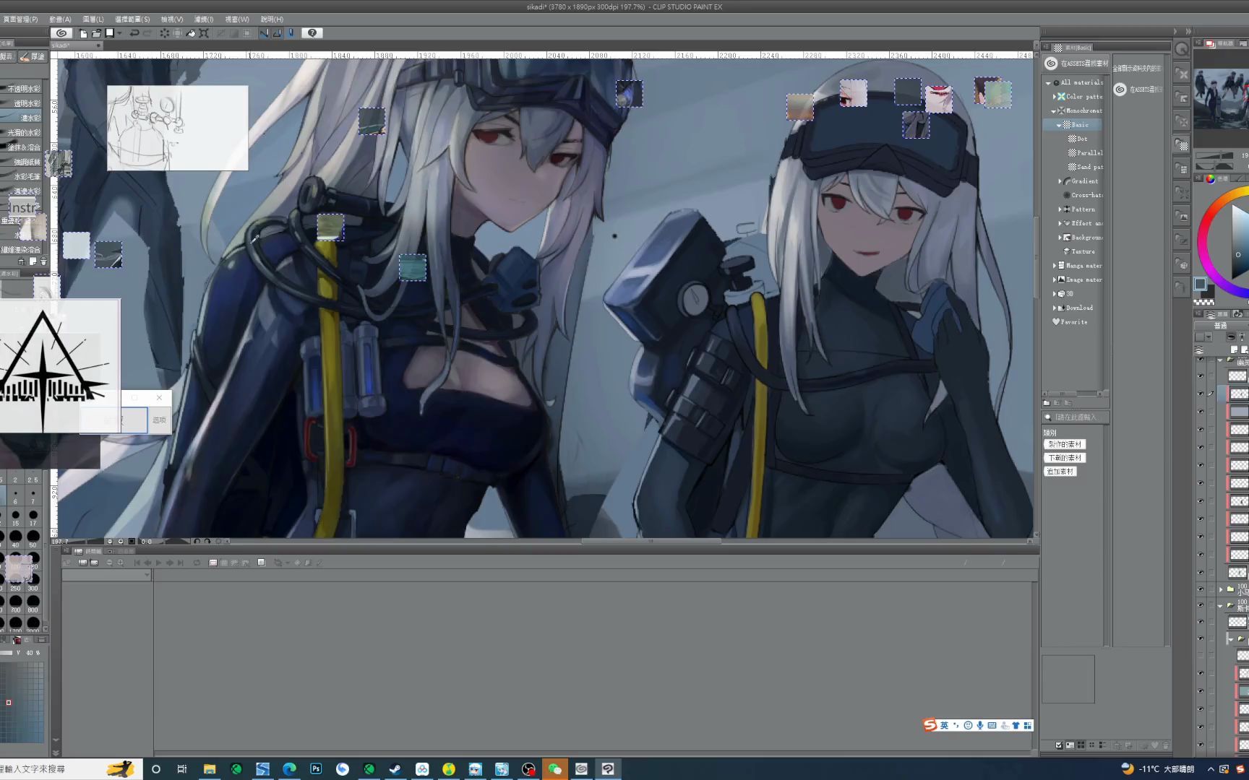Open Clip Studio launcher icon in toolbar
Viewport: 1249px width, 780px height.
click(61, 33)
